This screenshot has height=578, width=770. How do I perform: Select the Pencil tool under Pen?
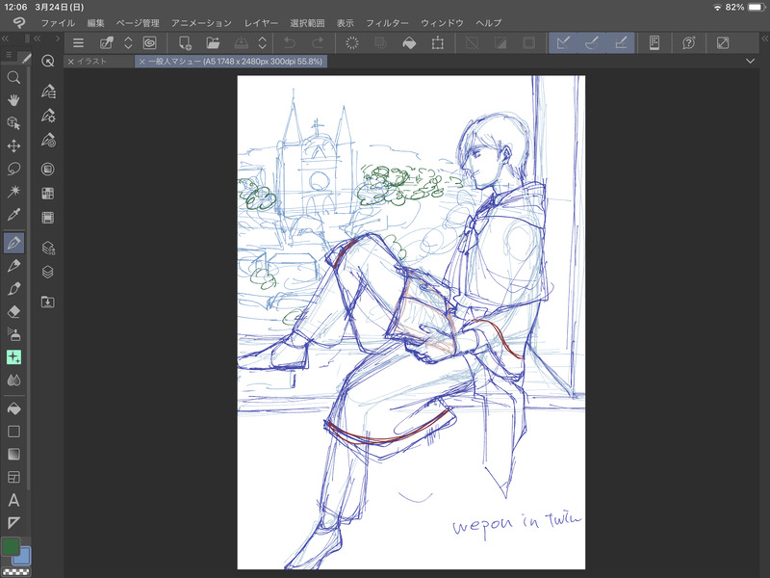click(x=13, y=266)
